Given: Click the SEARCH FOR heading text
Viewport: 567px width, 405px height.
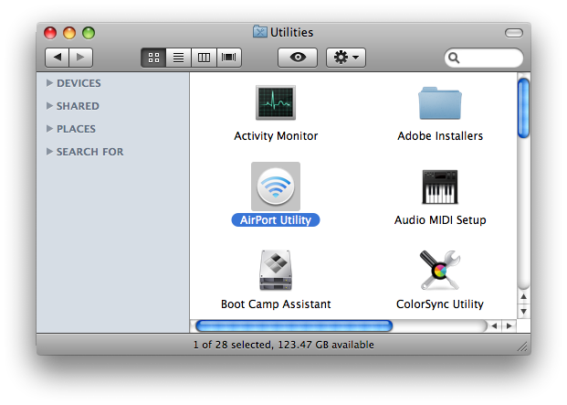Looking at the screenshot, I should 90,152.
